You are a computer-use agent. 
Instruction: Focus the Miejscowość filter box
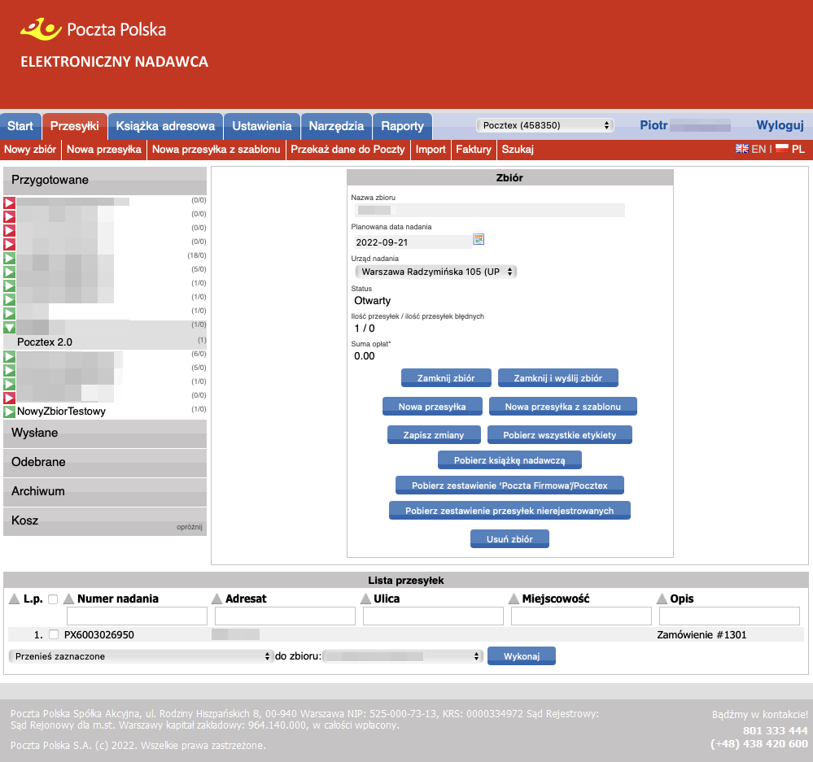(x=581, y=616)
